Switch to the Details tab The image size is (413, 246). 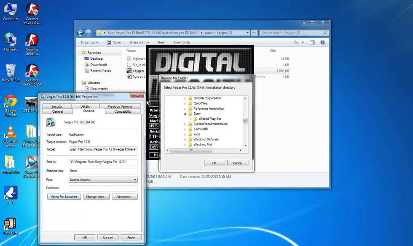point(85,106)
